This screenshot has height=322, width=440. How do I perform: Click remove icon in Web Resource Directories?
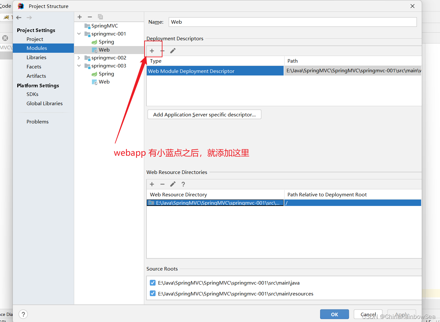162,184
